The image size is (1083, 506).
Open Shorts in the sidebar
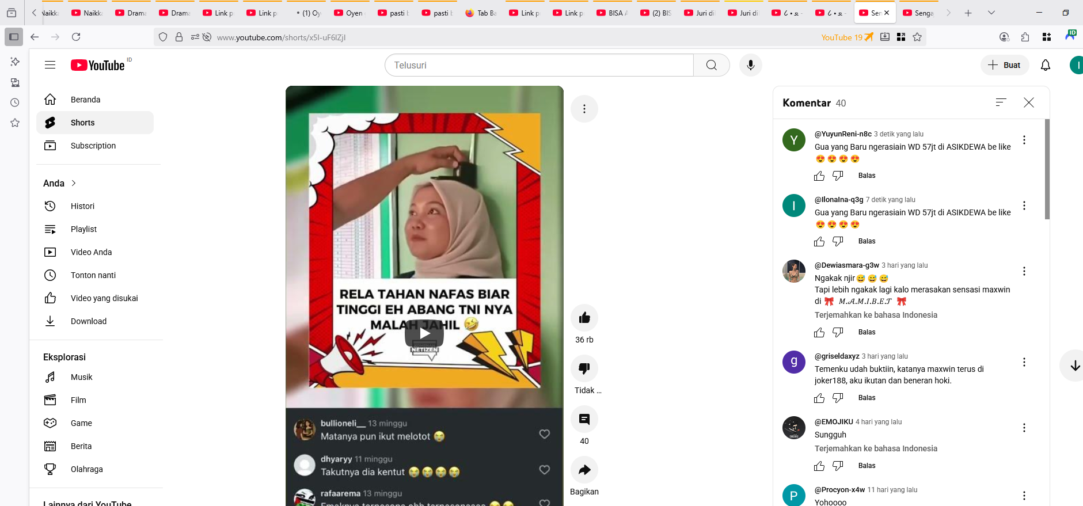coord(95,123)
